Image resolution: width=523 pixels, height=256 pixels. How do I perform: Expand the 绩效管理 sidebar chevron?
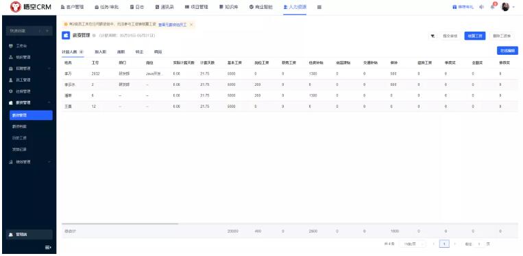click(x=49, y=162)
